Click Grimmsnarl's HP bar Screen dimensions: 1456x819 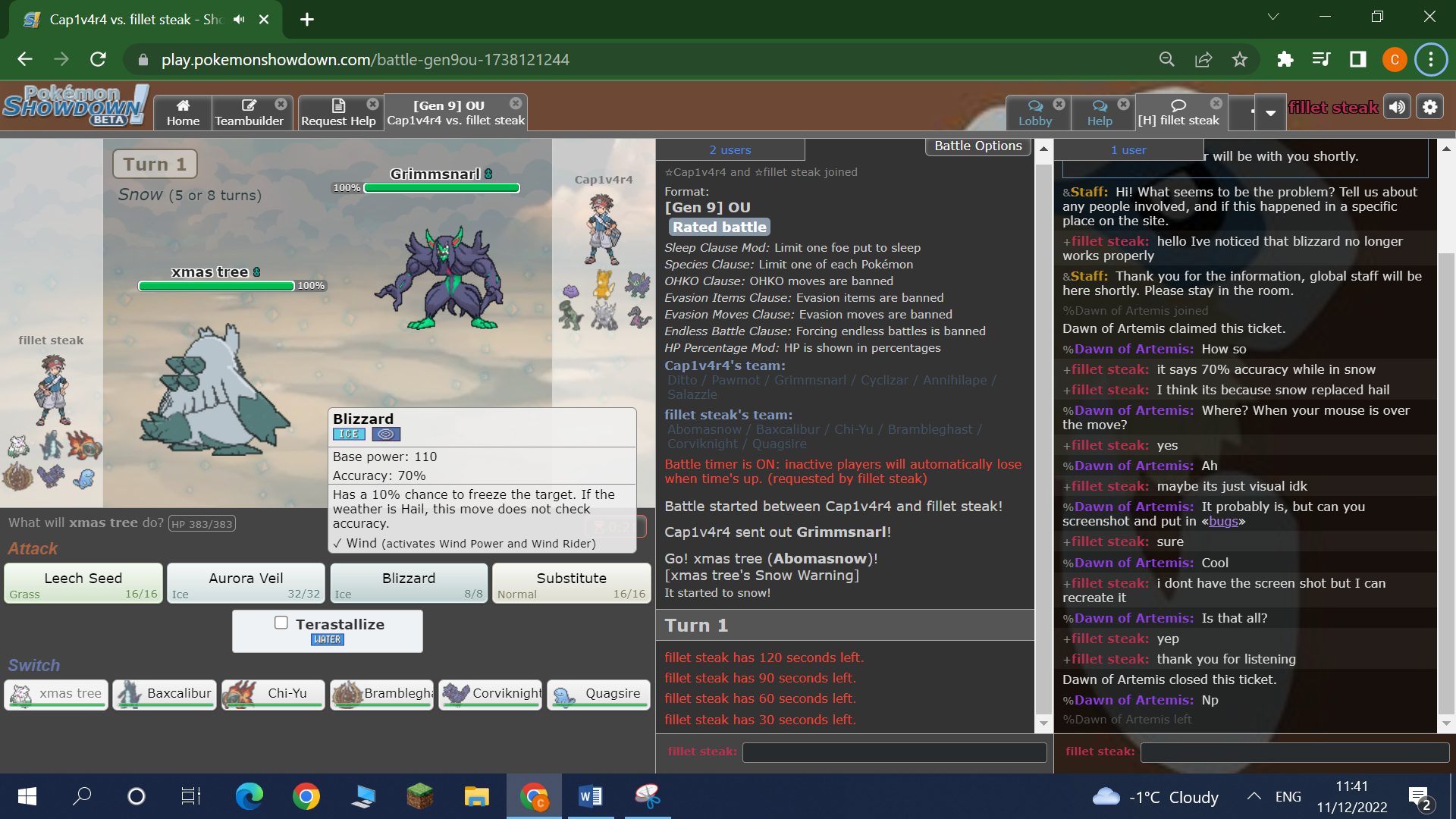point(441,187)
